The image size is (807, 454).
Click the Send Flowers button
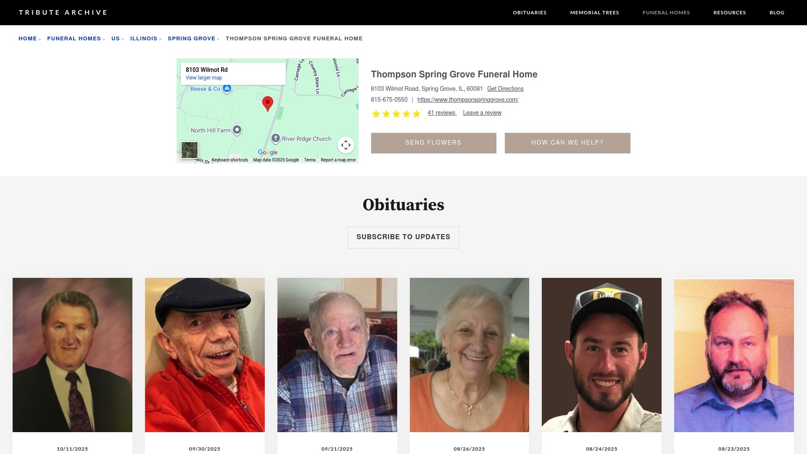point(433,143)
